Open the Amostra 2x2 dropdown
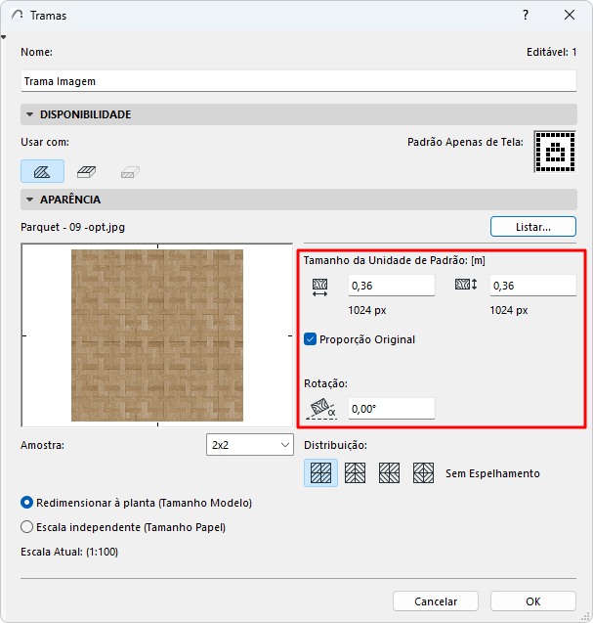 click(x=250, y=445)
